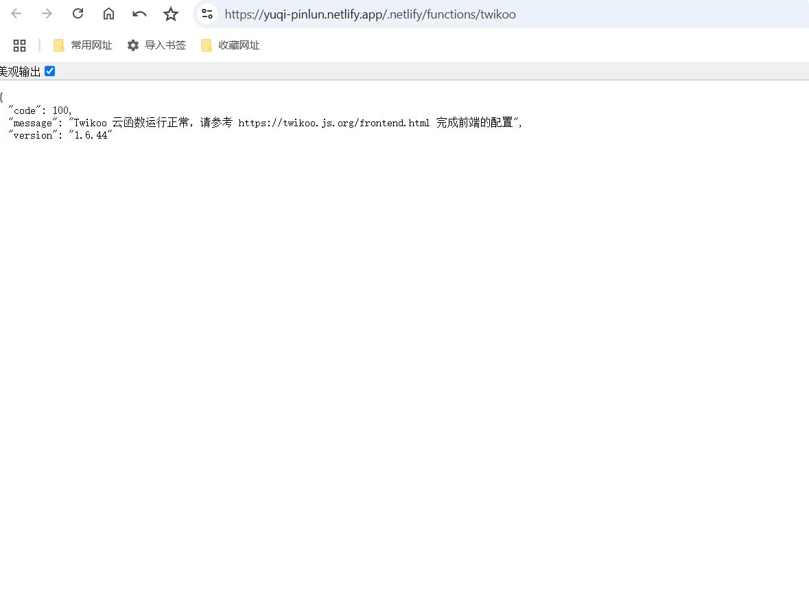Click the text 完成前端的配置
Image resolution: width=809 pixels, height=606 pixels.
point(474,123)
